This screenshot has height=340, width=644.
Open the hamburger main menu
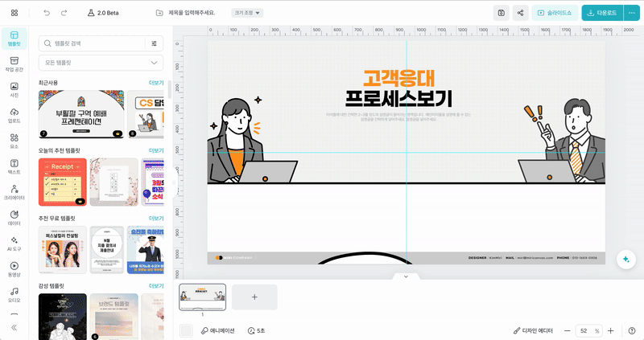[14, 13]
